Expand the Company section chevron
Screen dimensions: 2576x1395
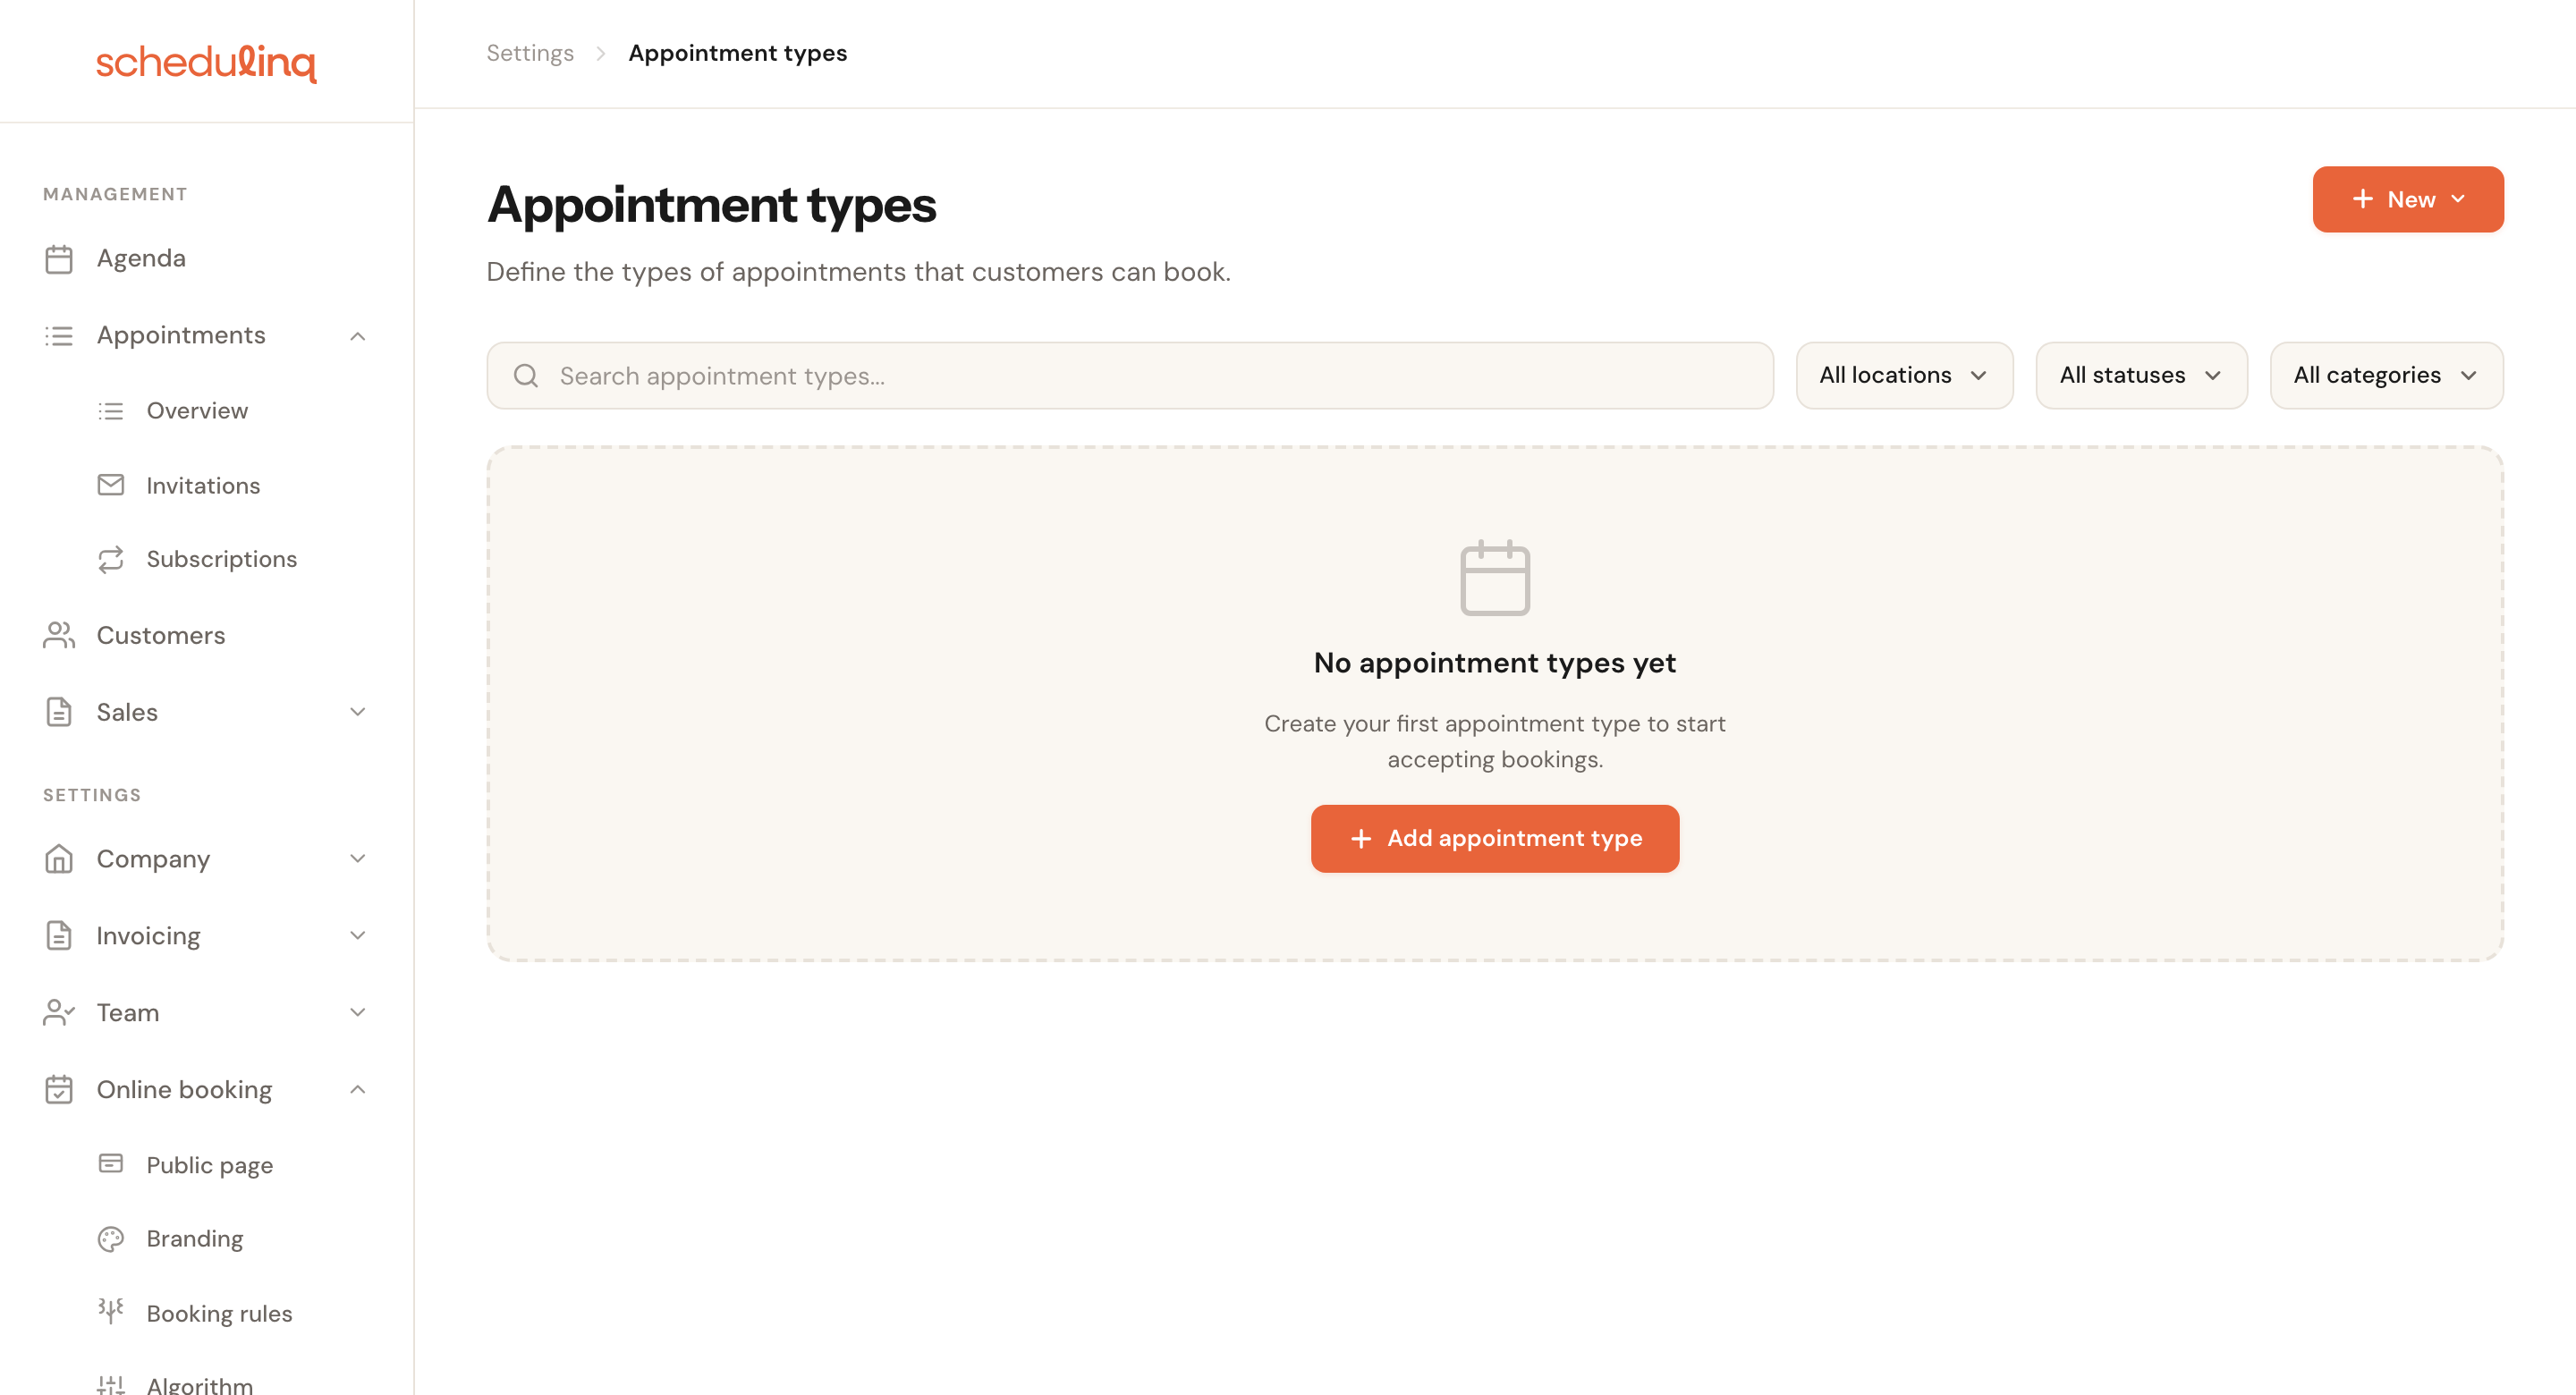coord(358,859)
